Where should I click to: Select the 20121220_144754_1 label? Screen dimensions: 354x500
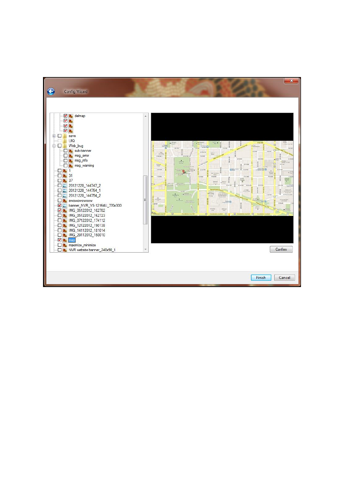pos(85,190)
